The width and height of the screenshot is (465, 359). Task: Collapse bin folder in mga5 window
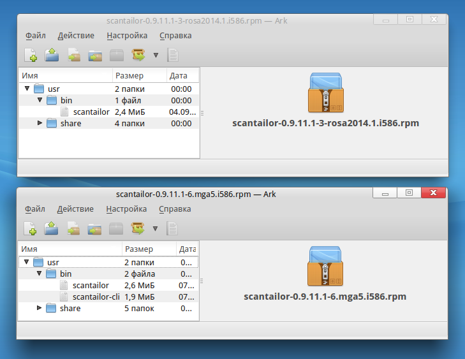coord(39,274)
